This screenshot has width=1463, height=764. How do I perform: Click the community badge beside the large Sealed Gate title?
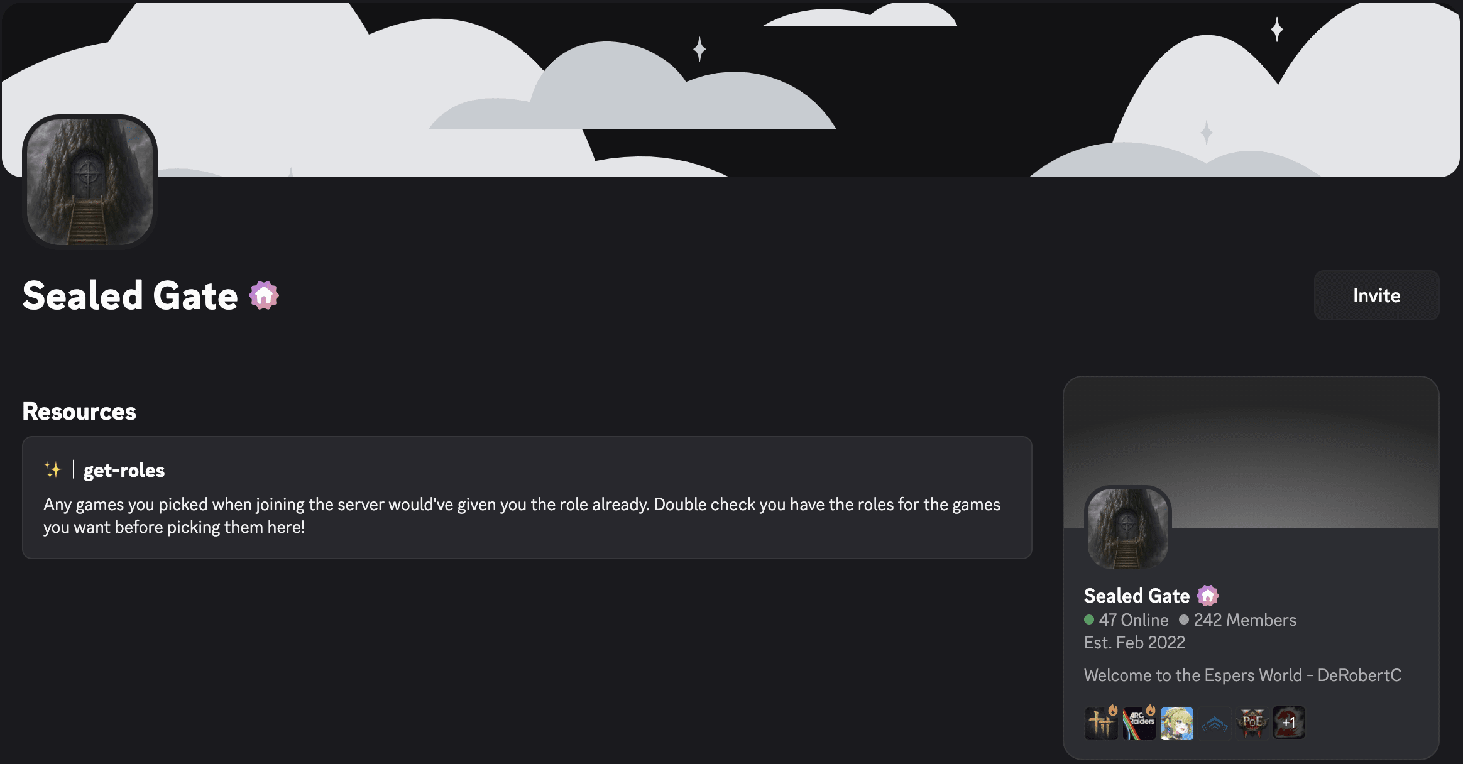pyautogui.click(x=264, y=295)
